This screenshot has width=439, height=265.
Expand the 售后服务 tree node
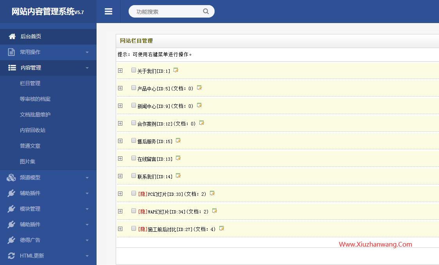(120, 141)
